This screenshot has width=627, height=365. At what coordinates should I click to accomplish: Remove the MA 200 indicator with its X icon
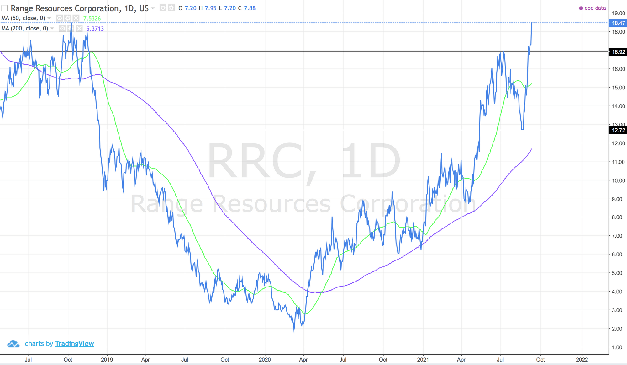pyautogui.click(x=79, y=29)
